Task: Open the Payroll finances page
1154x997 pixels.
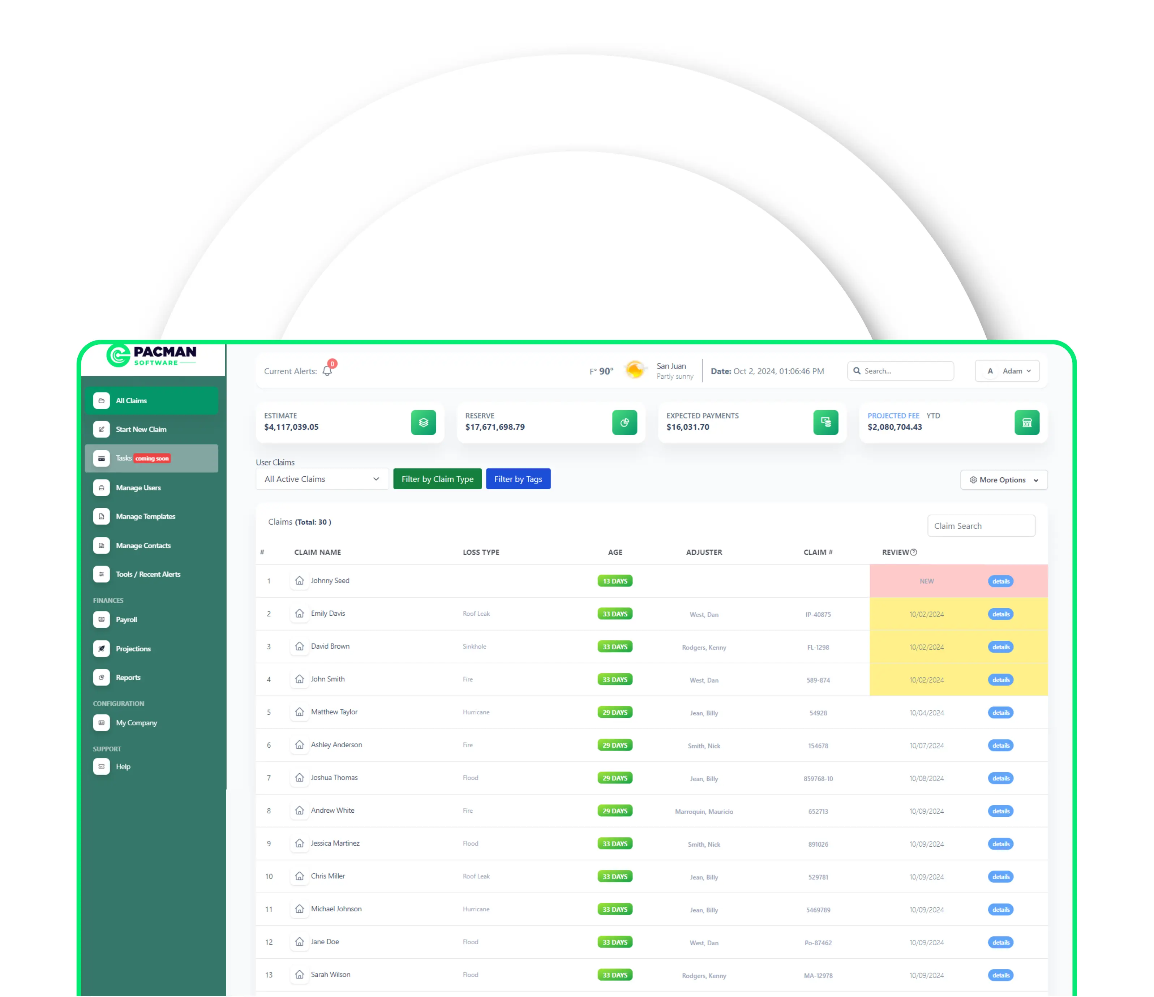Action: coord(126,620)
